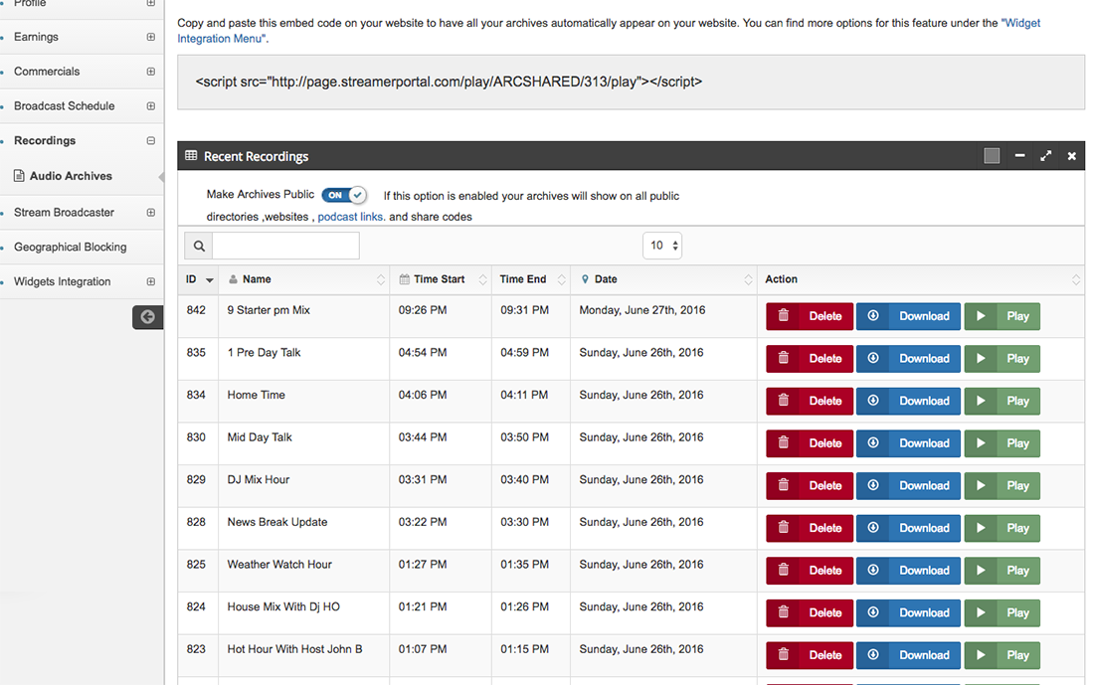The height and width of the screenshot is (685, 1094).
Task: Select Earnings in the sidebar menu
Action: (36, 36)
